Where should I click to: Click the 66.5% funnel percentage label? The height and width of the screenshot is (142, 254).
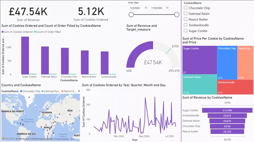[x=227, y=139]
